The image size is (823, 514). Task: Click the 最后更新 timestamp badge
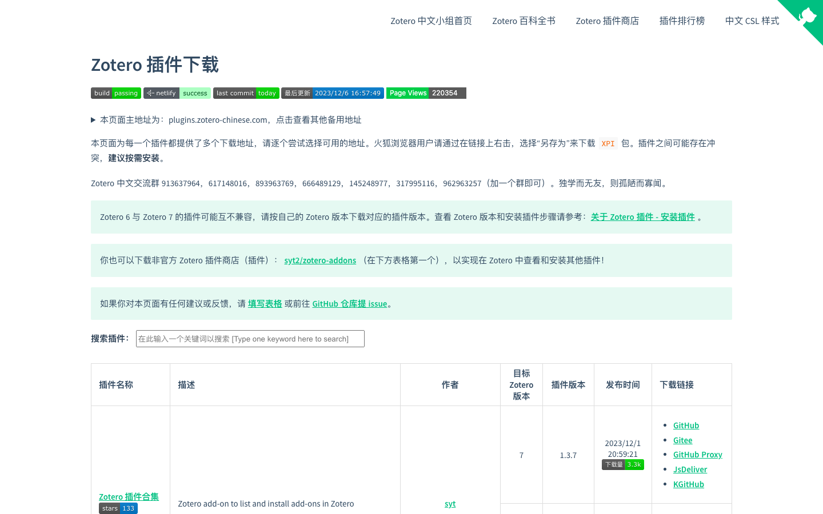333,93
